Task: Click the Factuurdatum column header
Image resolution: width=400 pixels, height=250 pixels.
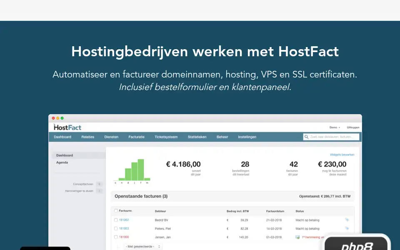Action: 275,211
